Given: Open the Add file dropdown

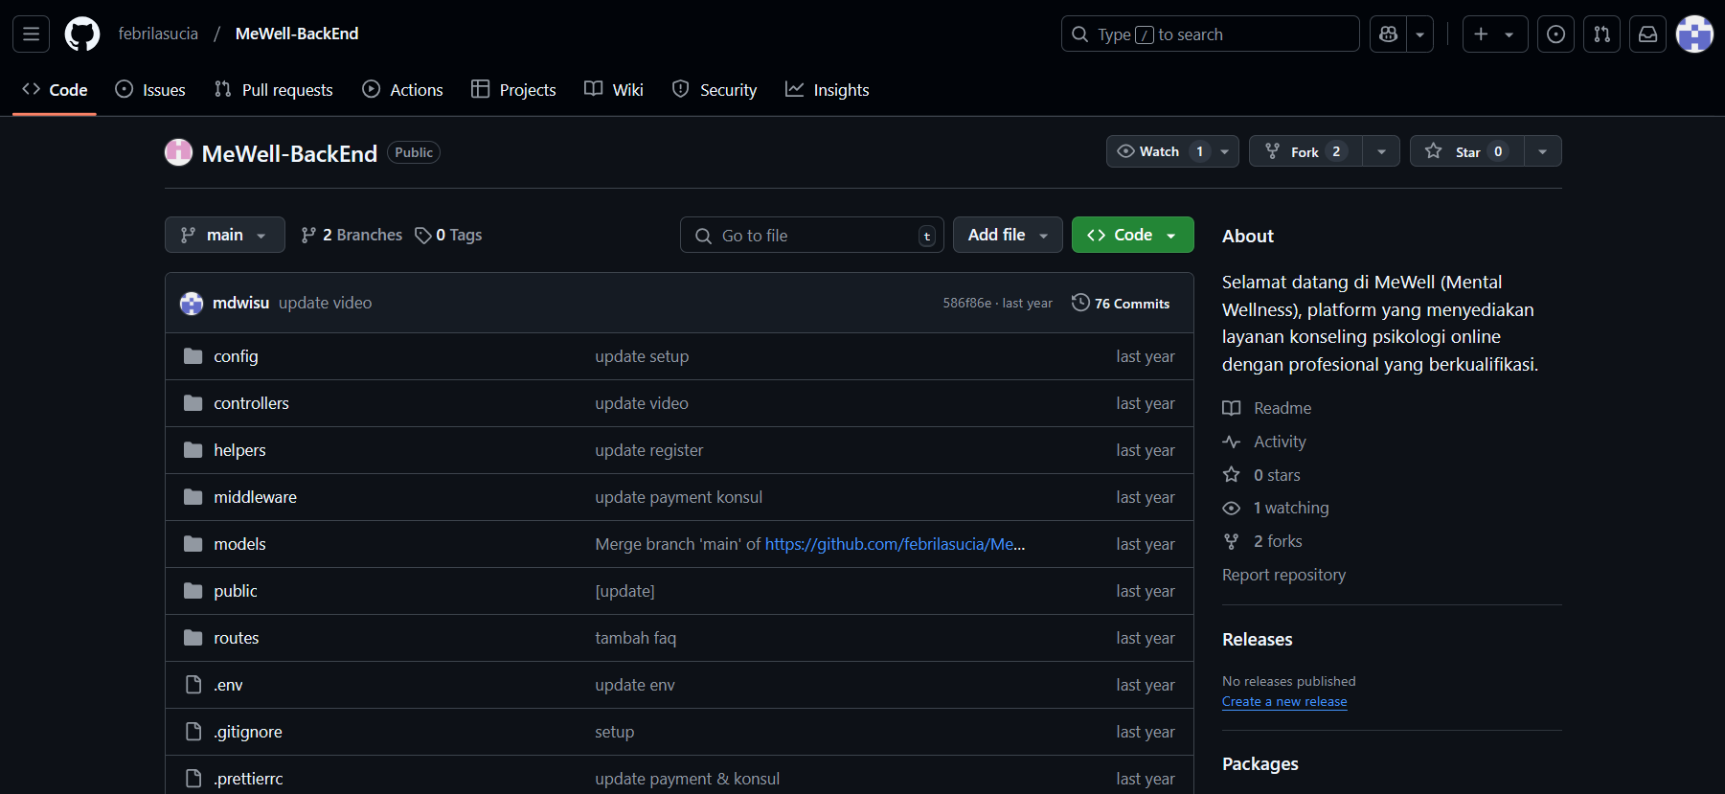Looking at the screenshot, I should pyautogui.click(x=1008, y=235).
